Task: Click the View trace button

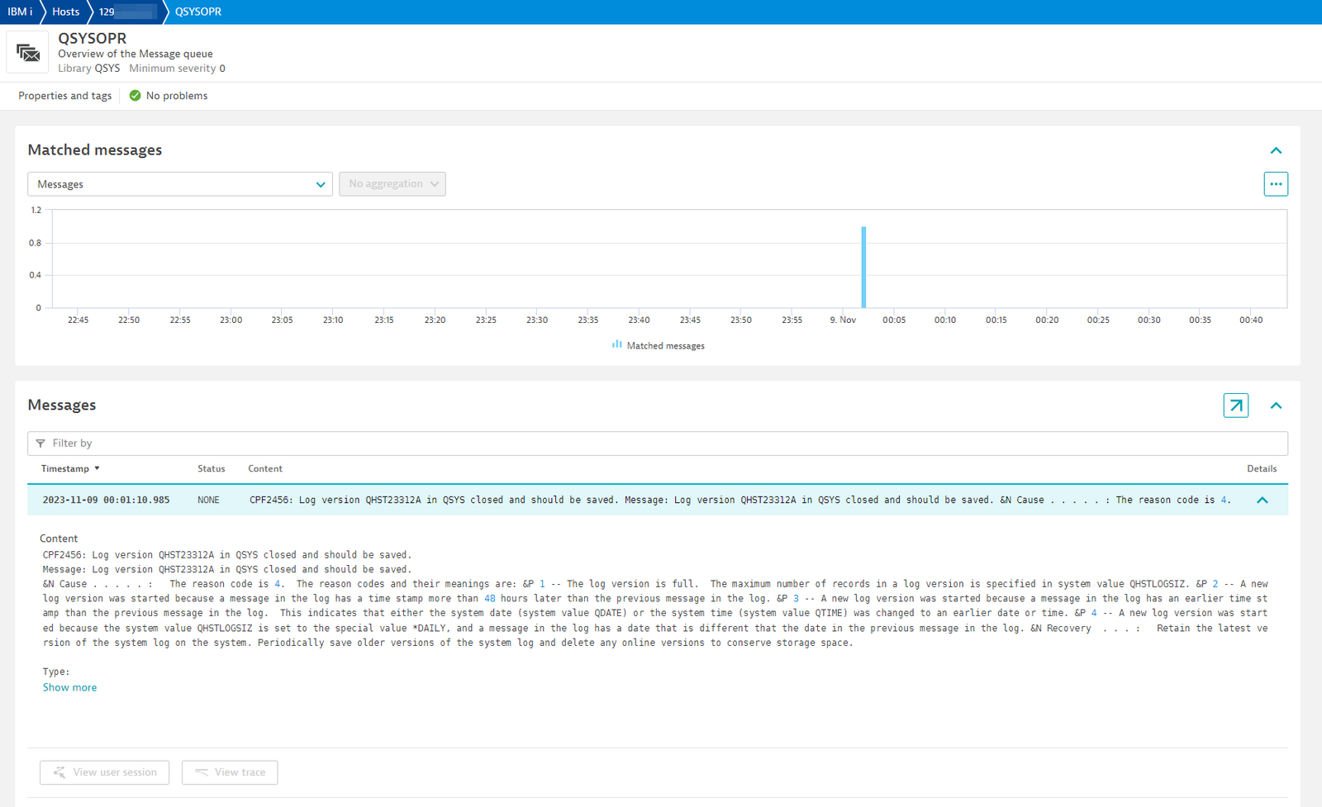Action: coord(230,772)
